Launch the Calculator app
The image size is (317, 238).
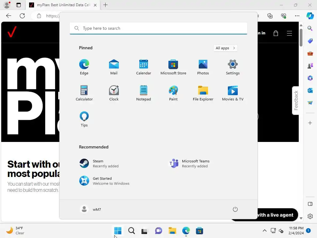tap(84, 93)
